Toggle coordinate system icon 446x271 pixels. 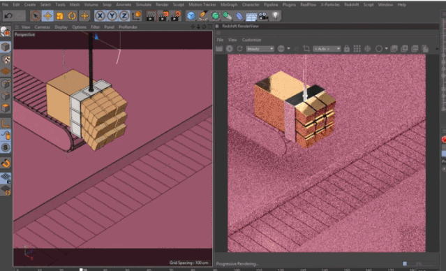pos(136,15)
